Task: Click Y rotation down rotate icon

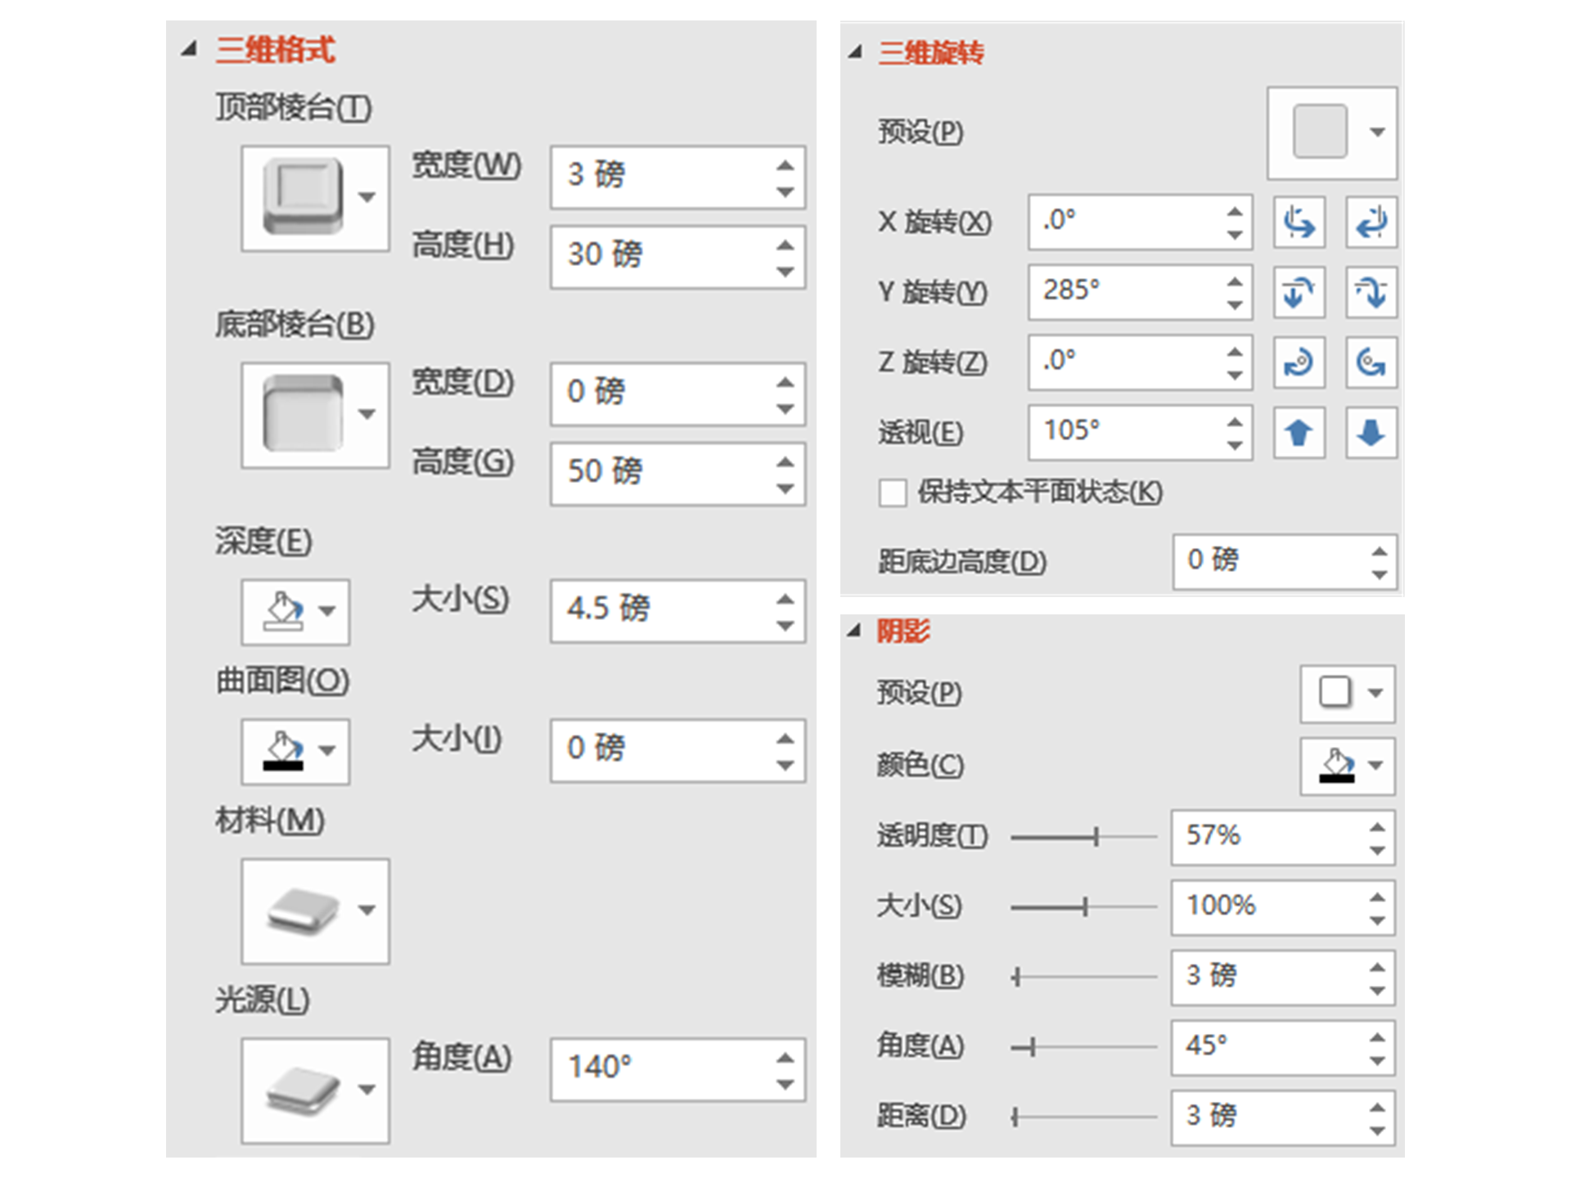Action: (1371, 293)
